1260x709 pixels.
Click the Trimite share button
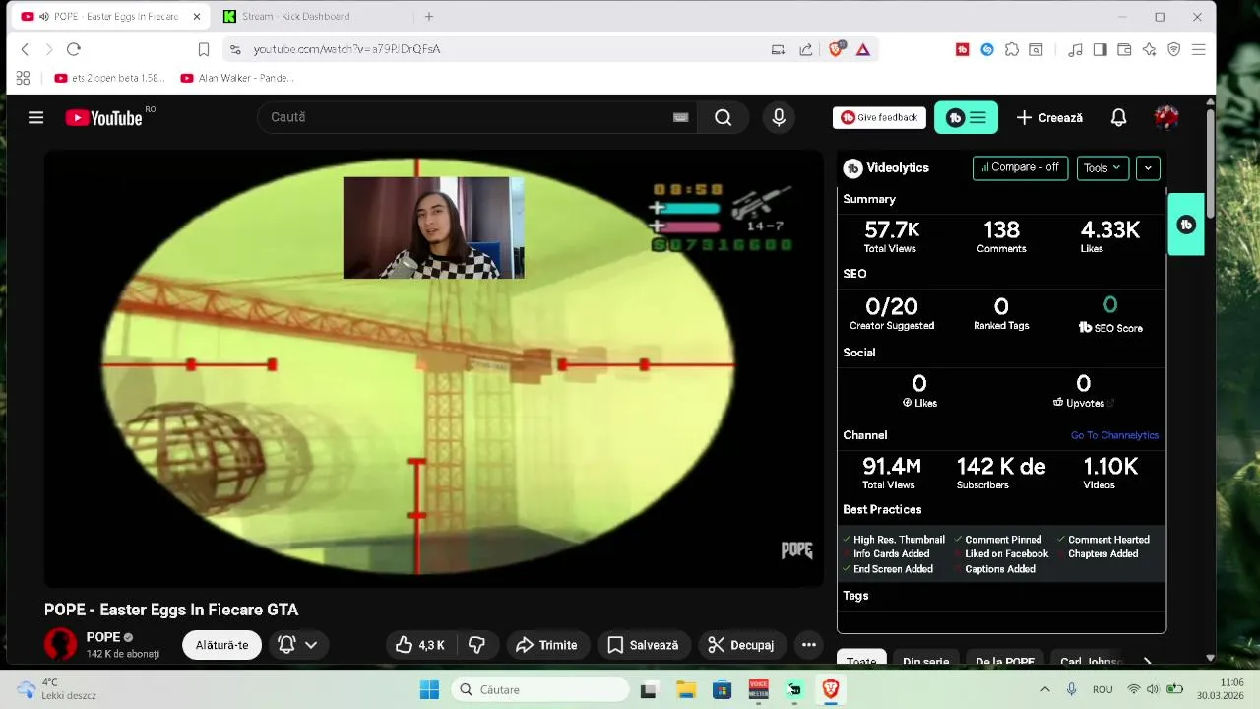(x=546, y=645)
